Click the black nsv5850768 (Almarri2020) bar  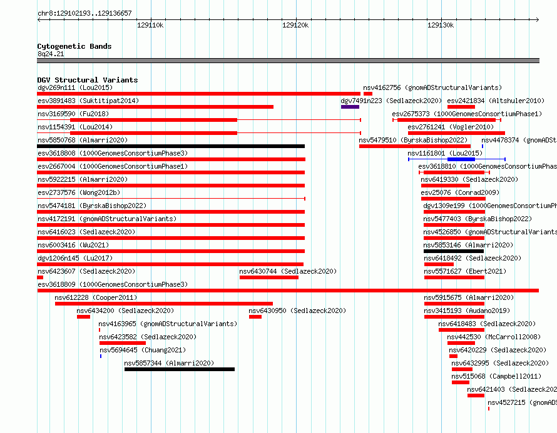171,146
